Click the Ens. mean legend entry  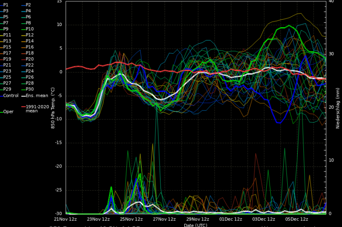36,96
